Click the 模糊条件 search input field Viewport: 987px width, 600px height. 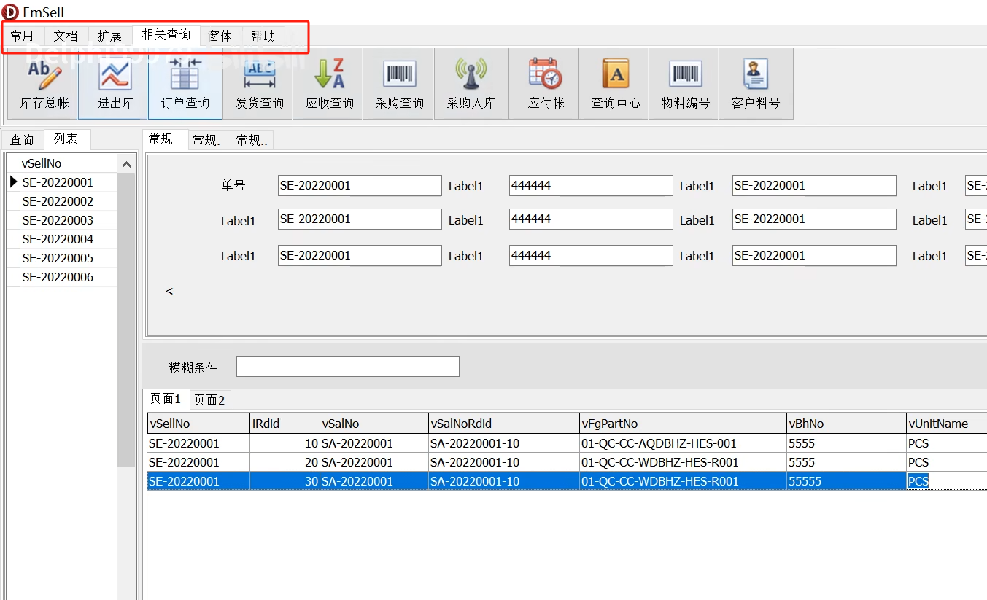348,366
